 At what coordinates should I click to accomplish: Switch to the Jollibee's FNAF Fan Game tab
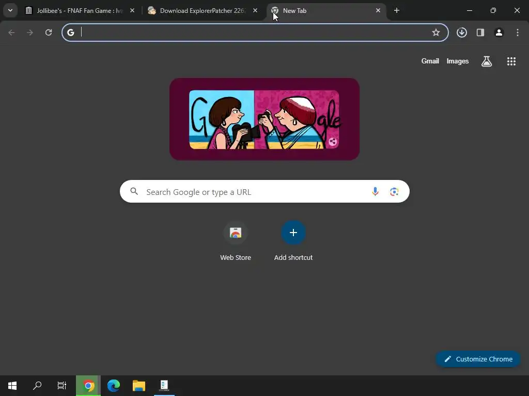pos(80,10)
